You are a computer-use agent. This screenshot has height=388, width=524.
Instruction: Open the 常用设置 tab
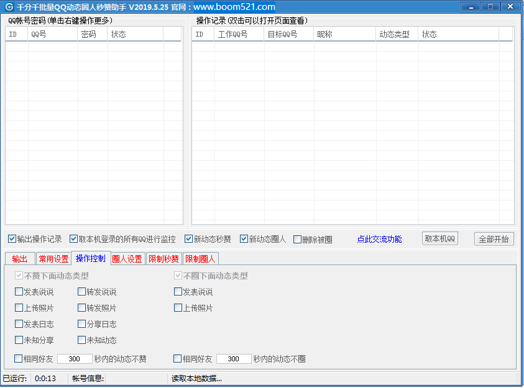[x=53, y=259]
